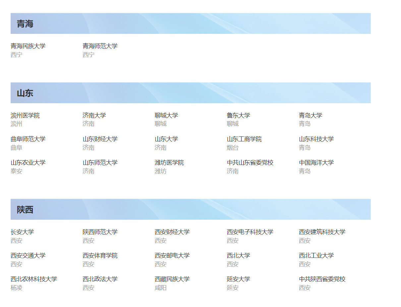The height and width of the screenshot is (307, 401).
Task: Open the 长安大学 link
Action: (23, 232)
